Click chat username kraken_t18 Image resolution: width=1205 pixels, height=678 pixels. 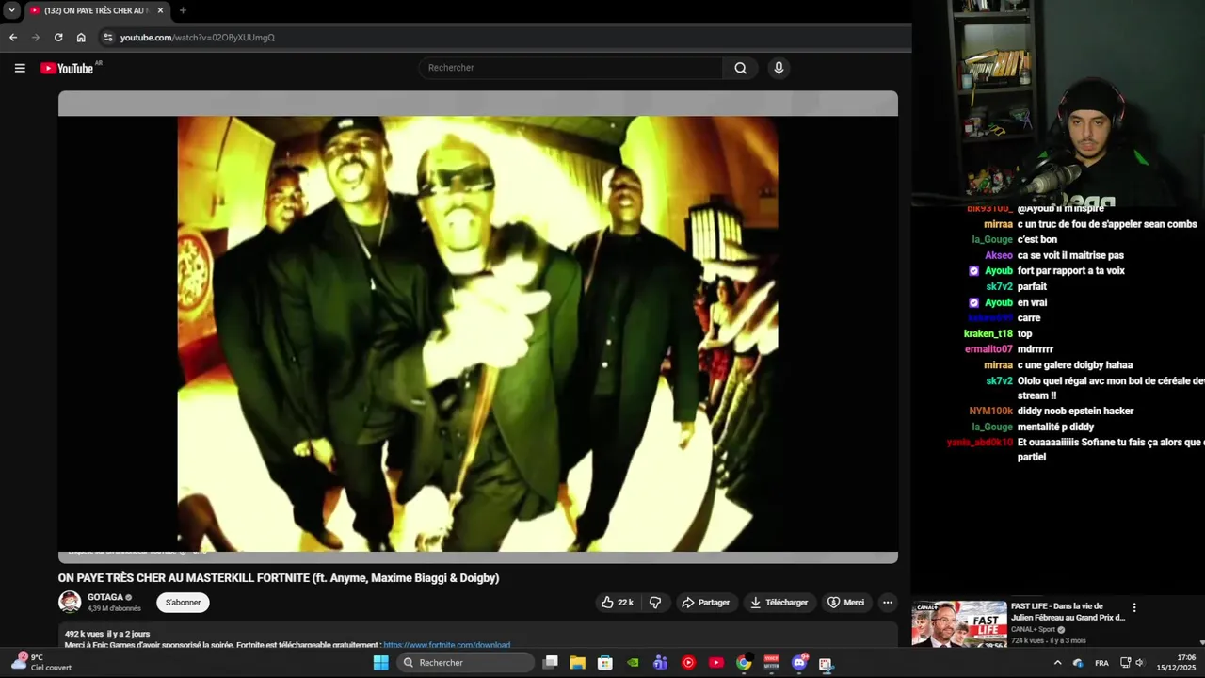988,333
